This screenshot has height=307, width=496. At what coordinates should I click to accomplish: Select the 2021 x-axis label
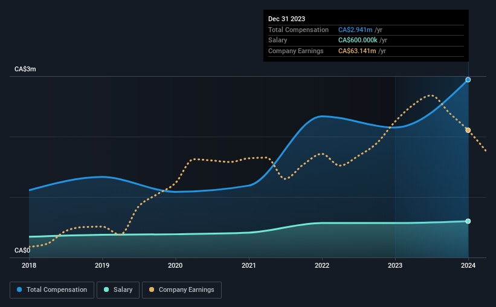coord(249,265)
